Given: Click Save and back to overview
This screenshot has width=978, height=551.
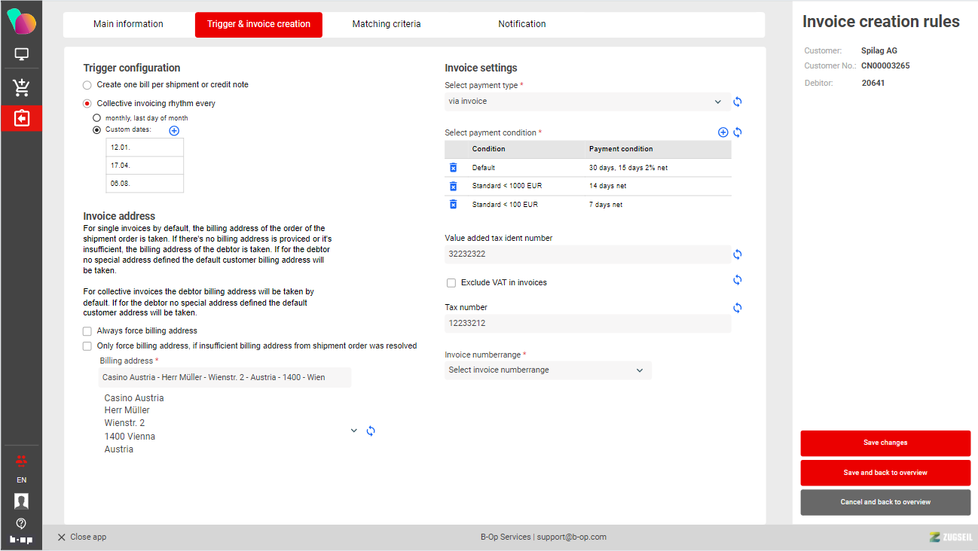Looking at the screenshot, I should click(x=885, y=473).
